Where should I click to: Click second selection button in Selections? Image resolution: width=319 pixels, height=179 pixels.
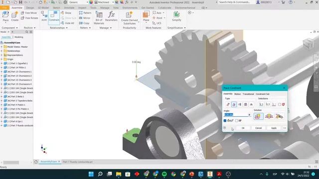click(x=268, y=104)
